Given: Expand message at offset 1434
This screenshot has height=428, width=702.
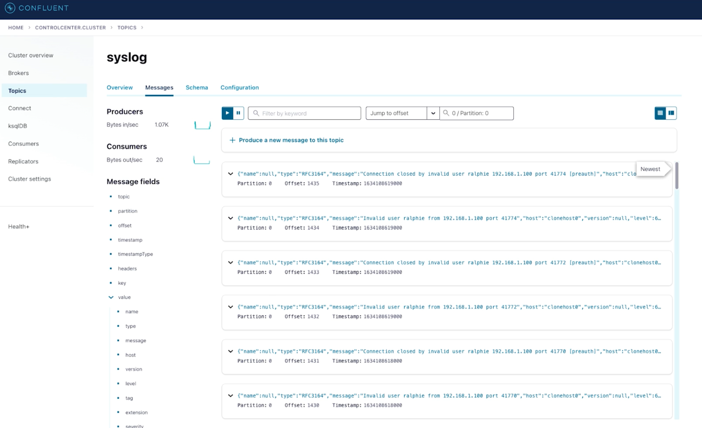Looking at the screenshot, I should [231, 218].
